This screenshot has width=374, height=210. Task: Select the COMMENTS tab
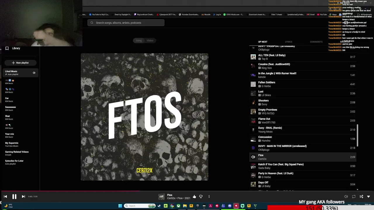[316, 42]
